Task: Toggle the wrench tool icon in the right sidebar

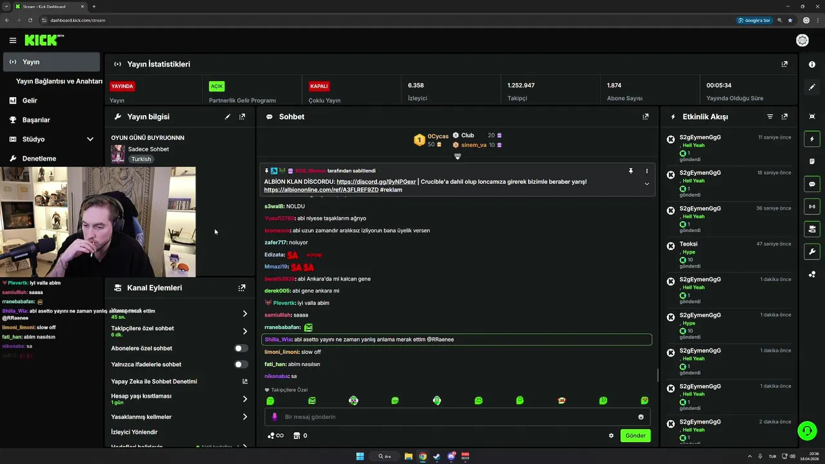Action: 812,251
